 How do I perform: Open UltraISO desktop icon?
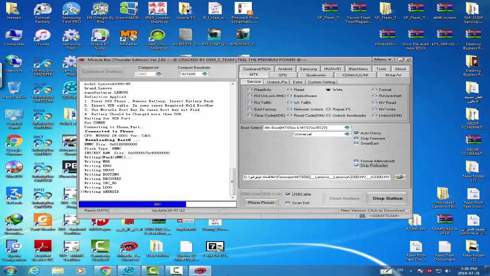point(14,170)
